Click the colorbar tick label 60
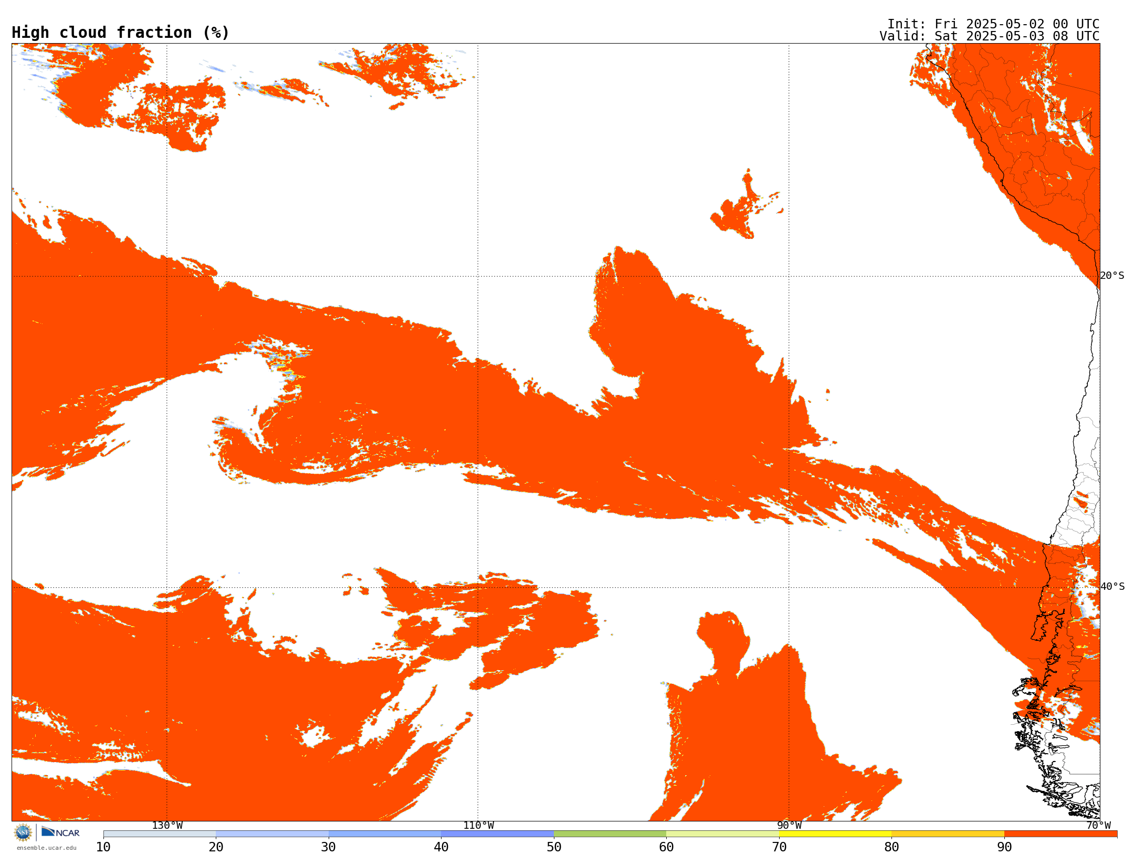Image resolution: width=1134 pixels, height=854 pixels. 666,847
